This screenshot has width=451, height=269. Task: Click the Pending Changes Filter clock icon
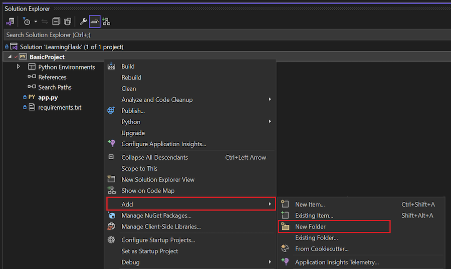[x=27, y=22]
